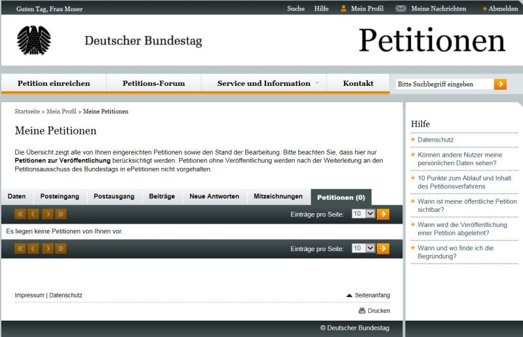Click Mein Profil breadcrumb link

62,111
